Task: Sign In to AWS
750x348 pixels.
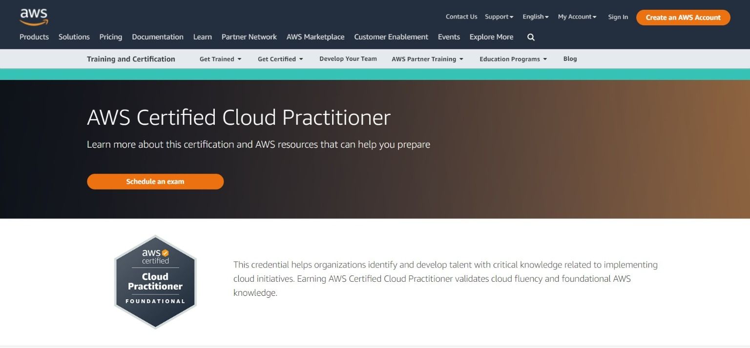Action: (618, 17)
